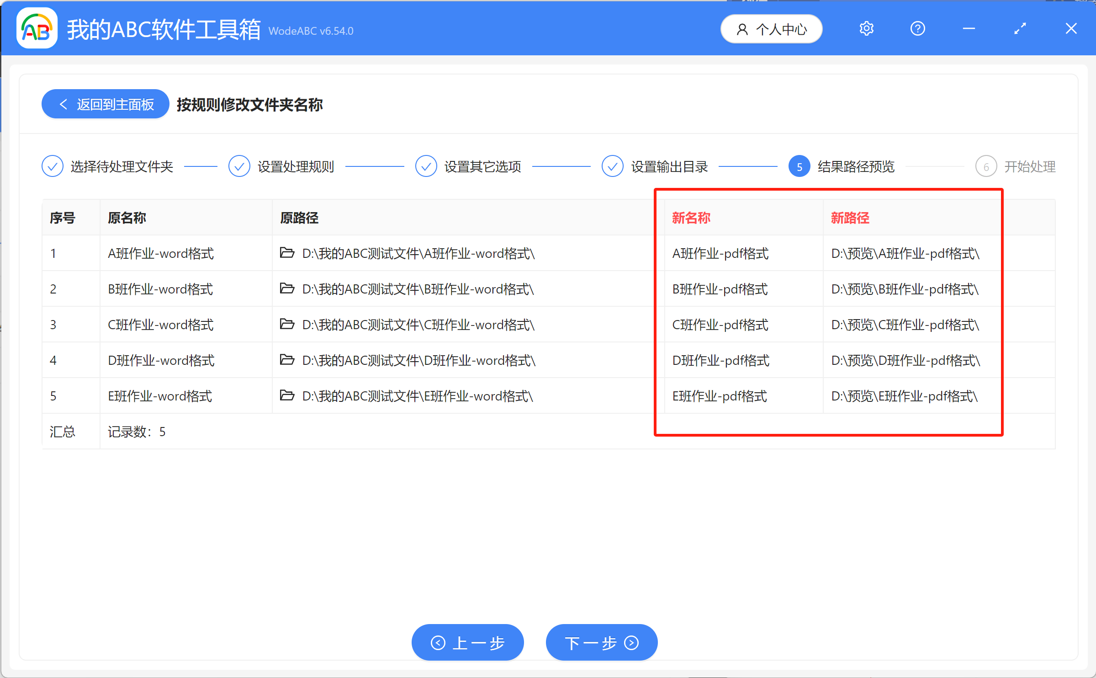
Task: Click the 返回到主面板 back button
Action: click(105, 104)
